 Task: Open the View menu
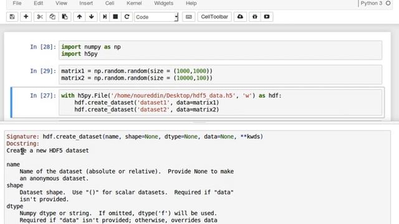[x=61, y=3]
